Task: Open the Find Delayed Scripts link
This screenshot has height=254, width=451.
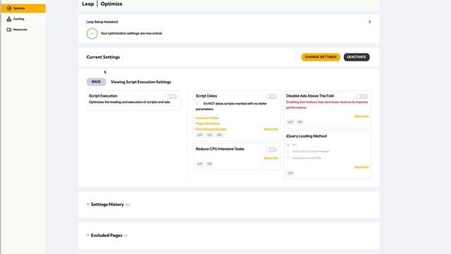Action: tap(211, 129)
